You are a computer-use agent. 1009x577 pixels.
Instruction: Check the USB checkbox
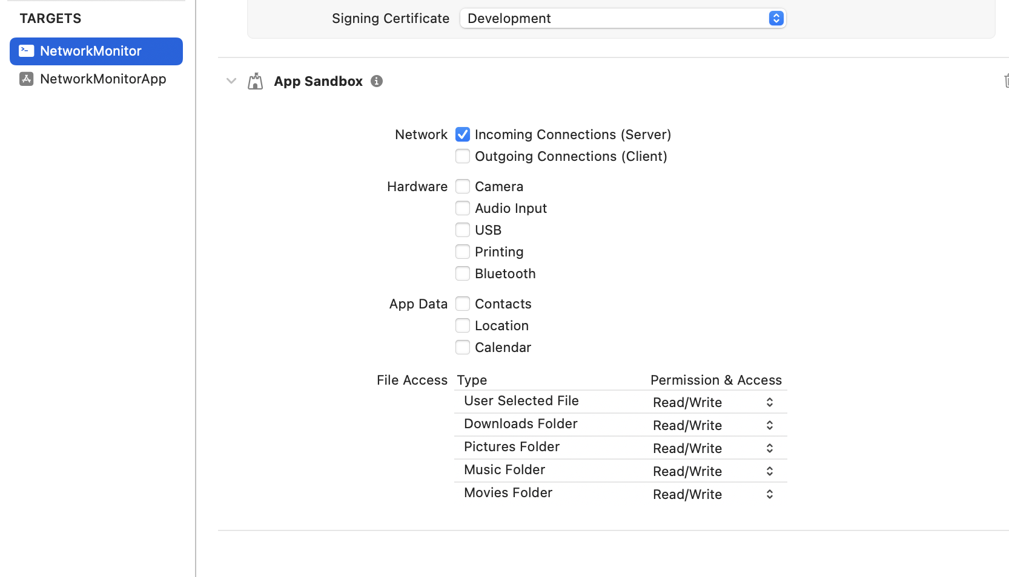(463, 230)
